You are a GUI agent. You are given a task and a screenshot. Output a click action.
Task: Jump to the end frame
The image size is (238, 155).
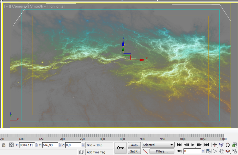(206, 145)
